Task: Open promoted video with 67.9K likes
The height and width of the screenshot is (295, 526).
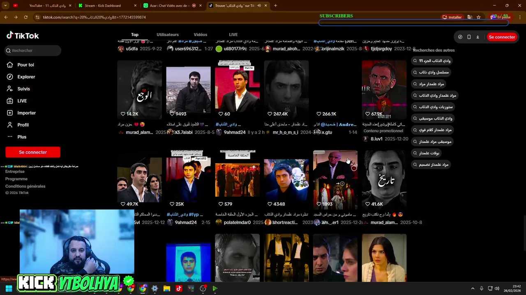Action: point(384,90)
